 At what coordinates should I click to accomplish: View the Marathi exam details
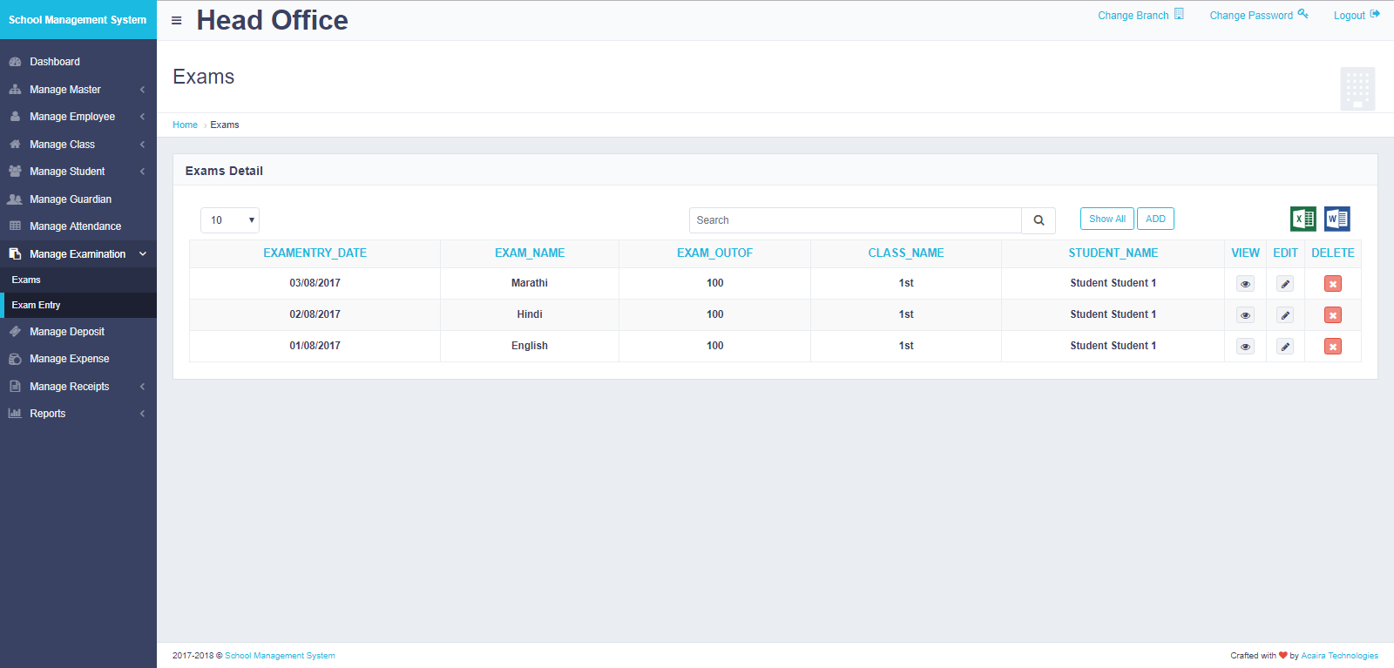click(x=1245, y=284)
